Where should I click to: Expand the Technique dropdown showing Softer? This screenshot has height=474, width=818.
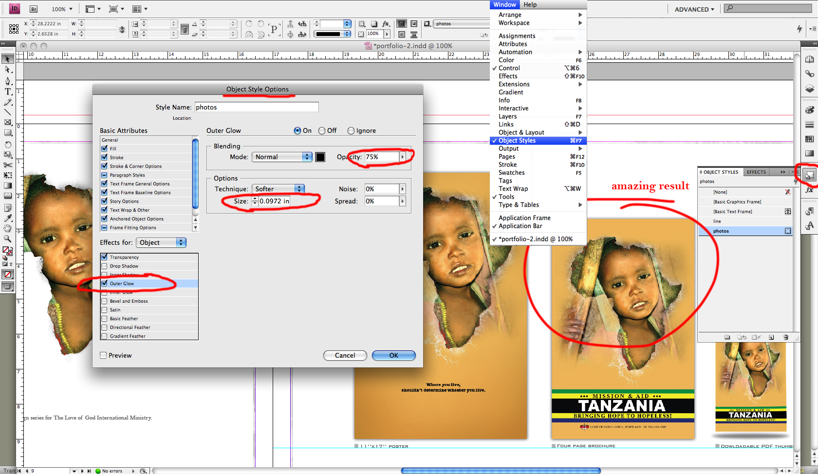(x=279, y=189)
